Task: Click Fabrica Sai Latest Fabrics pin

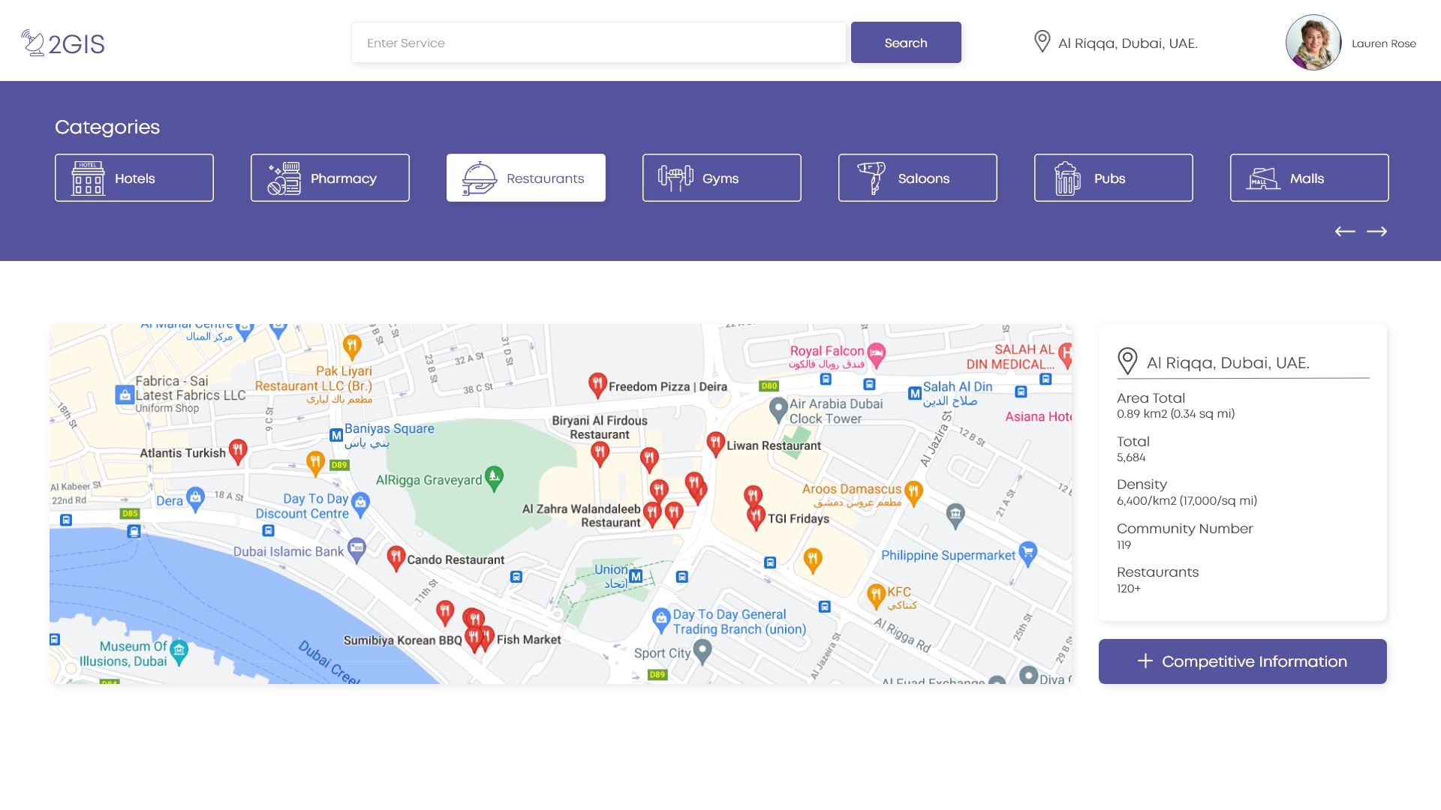Action: point(125,394)
